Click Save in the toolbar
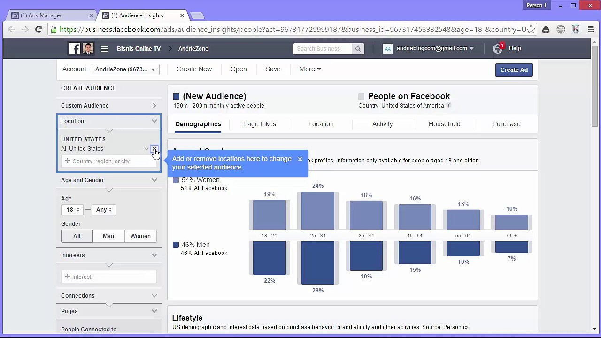 (273, 69)
